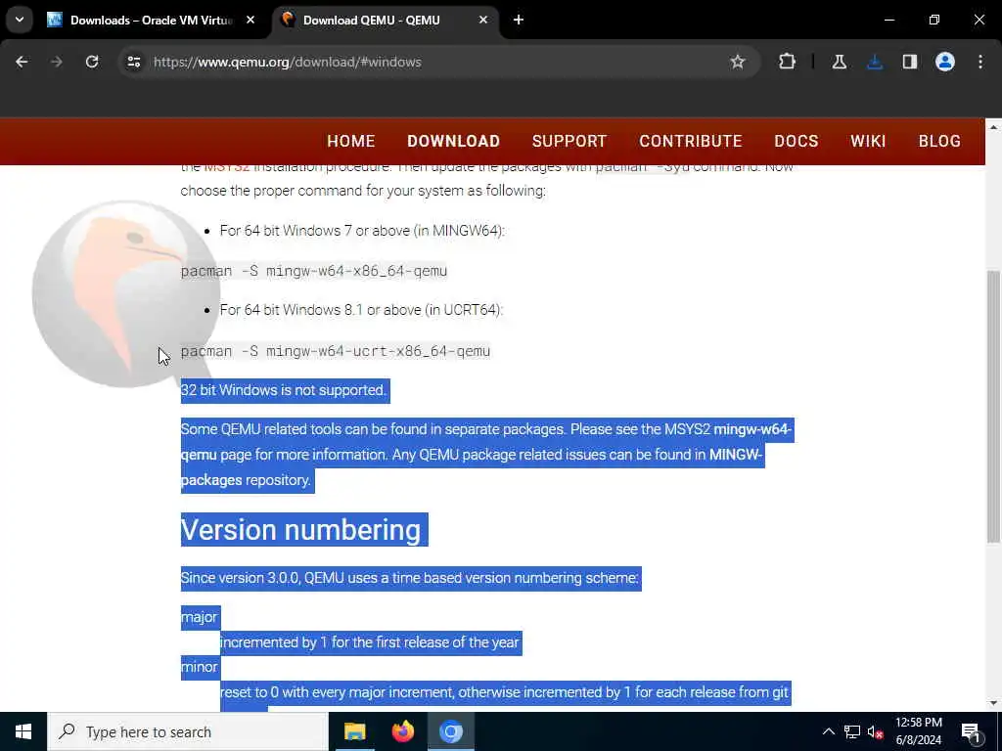
Task: Follow the MINGW-packages repository link
Action: point(736,455)
